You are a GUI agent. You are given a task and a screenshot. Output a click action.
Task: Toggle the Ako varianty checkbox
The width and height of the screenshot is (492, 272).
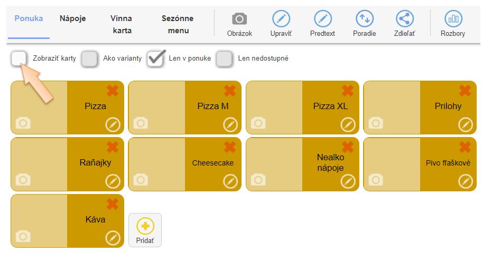click(89, 59)
